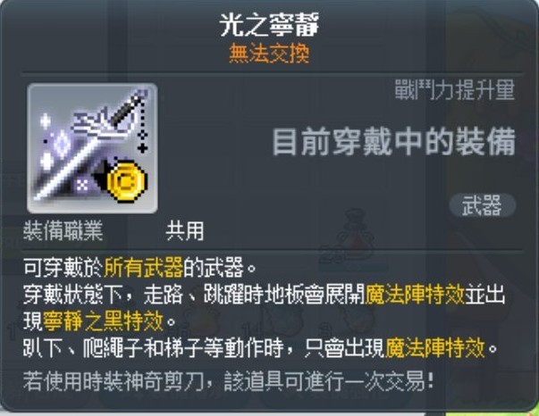The width and height of the screenshot is (539, 416).
Task: Select the 武器 category tag
Action: [x=483, y=205]
